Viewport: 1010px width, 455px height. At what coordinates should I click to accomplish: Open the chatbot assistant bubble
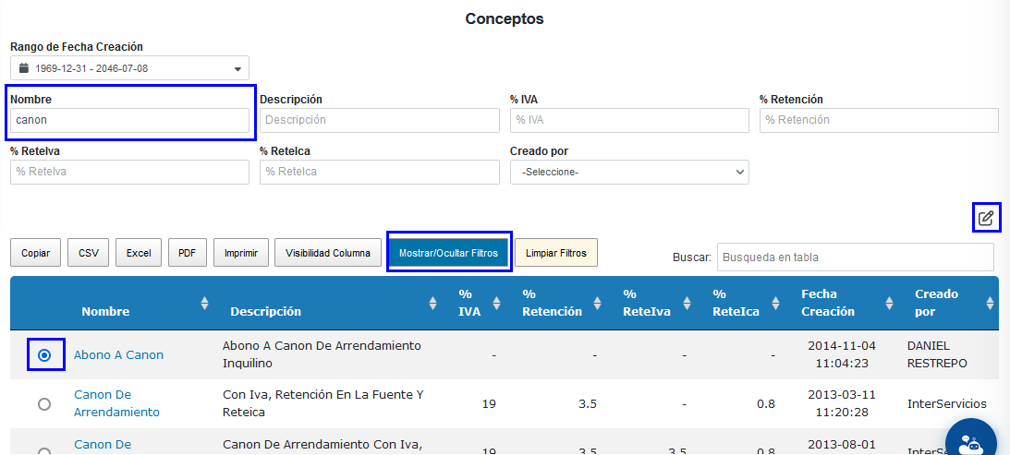970,444
